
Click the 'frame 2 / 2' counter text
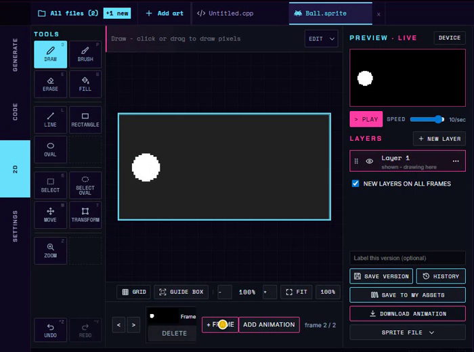coord(320,325)
